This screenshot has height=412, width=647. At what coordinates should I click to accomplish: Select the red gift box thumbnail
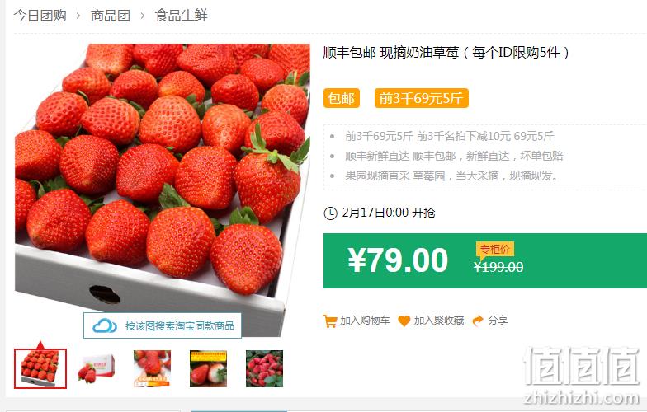96,369
